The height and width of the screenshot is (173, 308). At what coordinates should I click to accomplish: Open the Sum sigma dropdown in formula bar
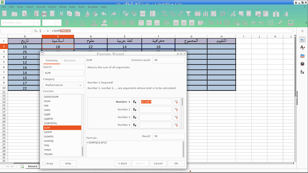click(x=44, y=31)
